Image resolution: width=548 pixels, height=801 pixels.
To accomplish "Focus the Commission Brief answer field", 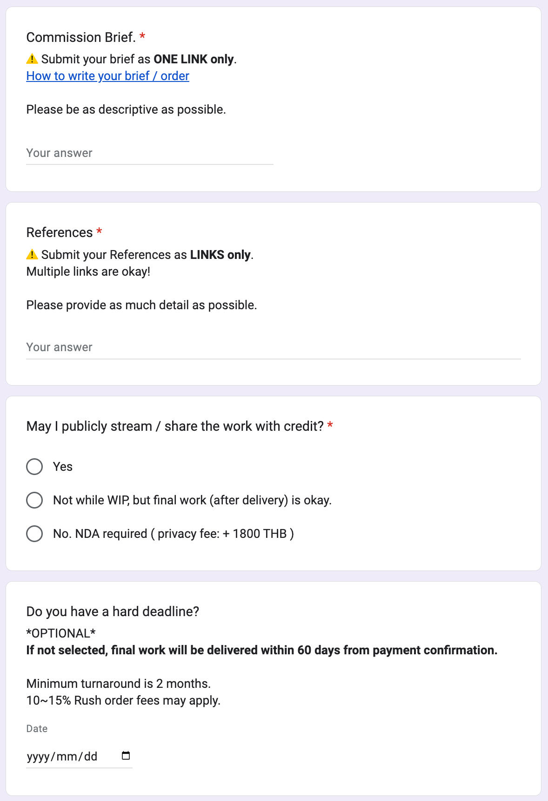I will tap(149, 153).
